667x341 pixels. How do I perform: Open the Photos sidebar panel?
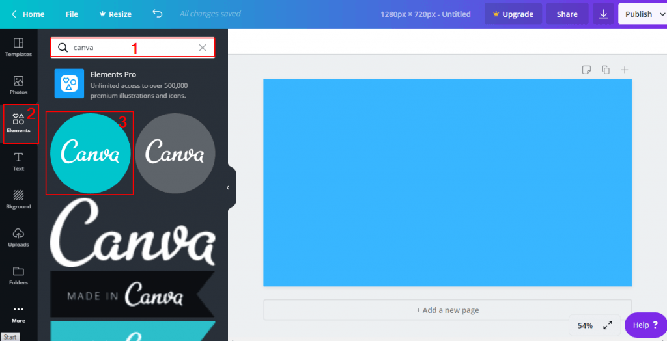(18, 85)
